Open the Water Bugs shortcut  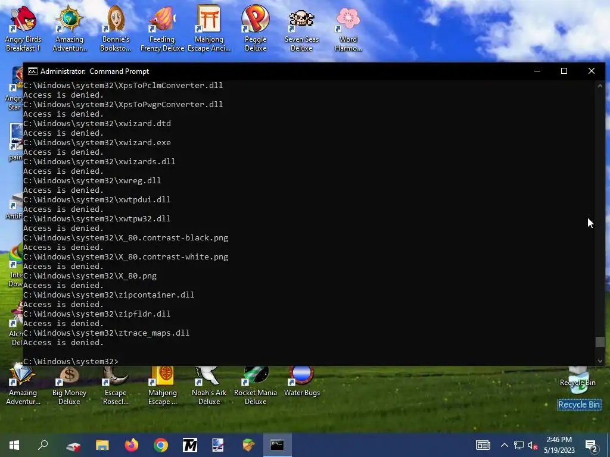(x=302, y=382)
